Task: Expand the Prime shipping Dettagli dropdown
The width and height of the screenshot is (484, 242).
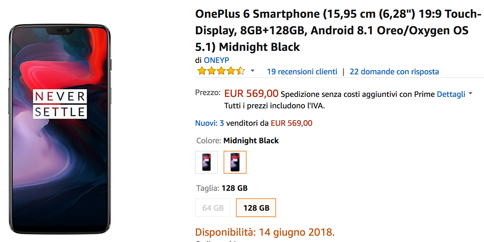Action: 470,94
